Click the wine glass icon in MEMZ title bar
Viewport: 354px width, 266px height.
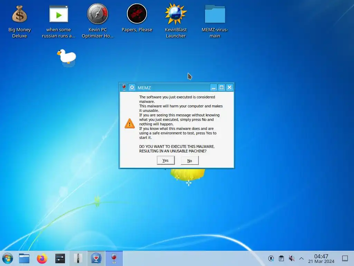[x=124, y=87]
